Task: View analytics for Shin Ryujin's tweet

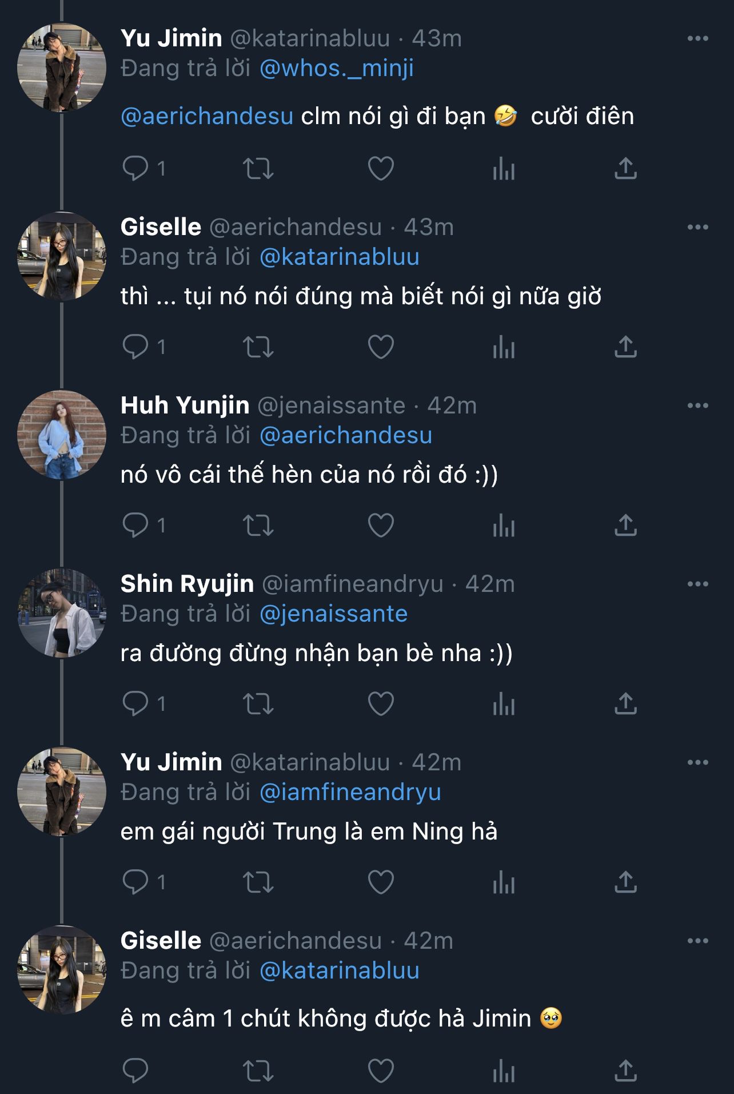Action: tap(504, 704)
